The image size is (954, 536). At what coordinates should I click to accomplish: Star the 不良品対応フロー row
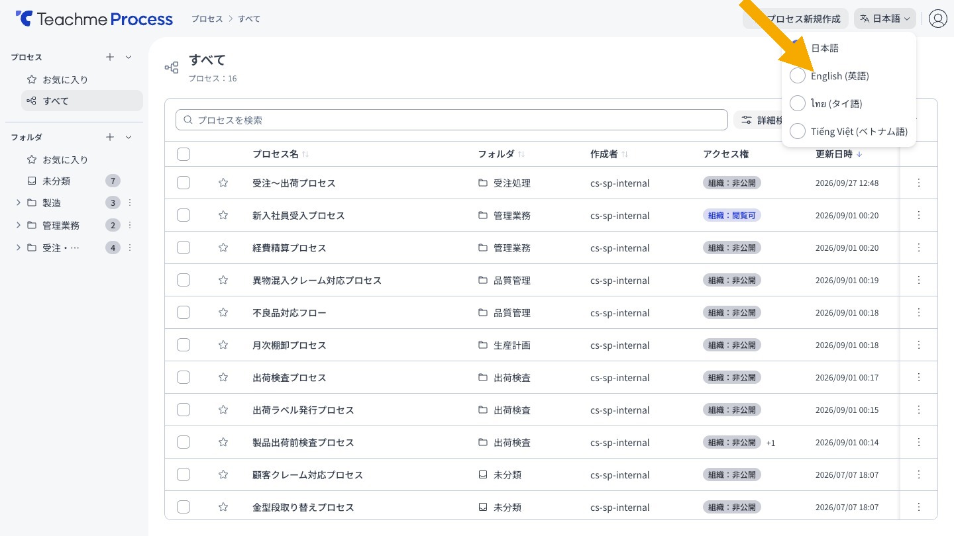223,312
